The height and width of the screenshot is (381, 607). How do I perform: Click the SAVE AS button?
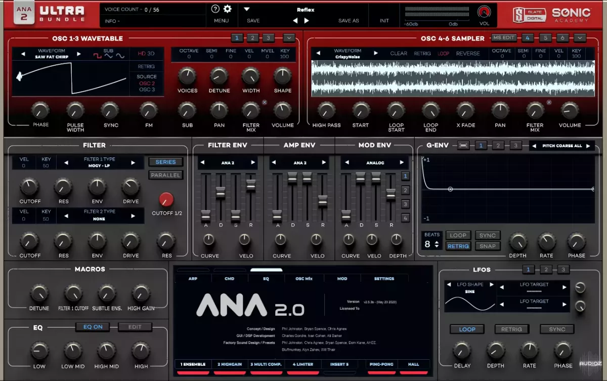(349, 21)
